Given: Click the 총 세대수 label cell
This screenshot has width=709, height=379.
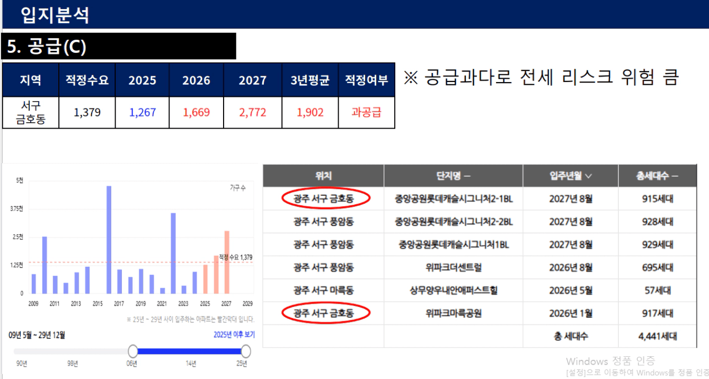Looking at the screenshot, I should pyautogui.click(x=571, y=336).
